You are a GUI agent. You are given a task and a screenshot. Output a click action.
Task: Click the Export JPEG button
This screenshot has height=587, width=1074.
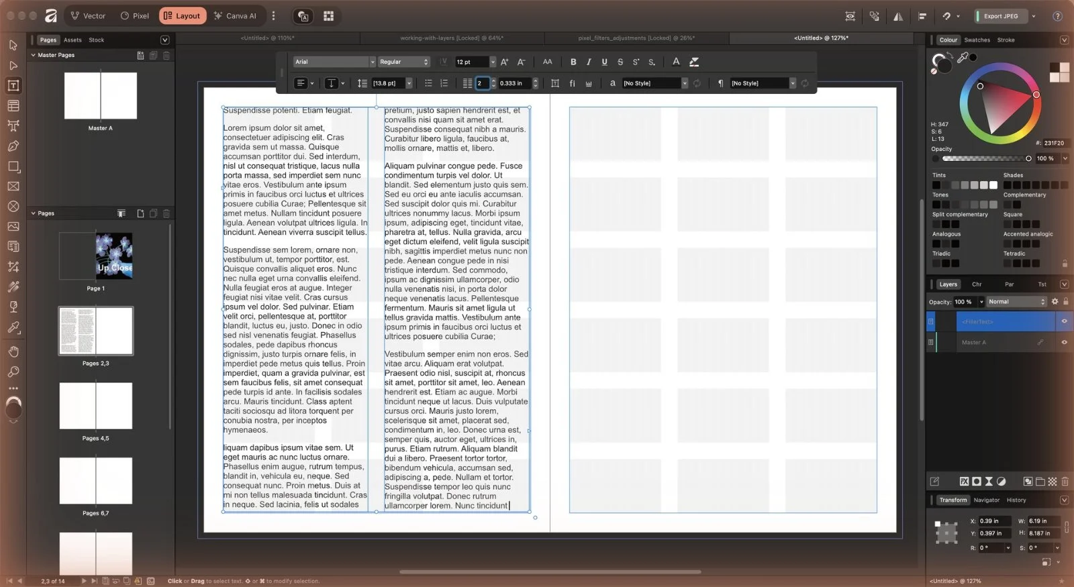[x=1000, y=16]
